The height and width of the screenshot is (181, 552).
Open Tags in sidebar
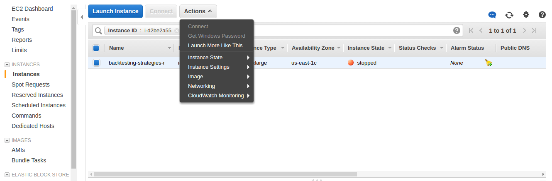[x=18, y=29]
